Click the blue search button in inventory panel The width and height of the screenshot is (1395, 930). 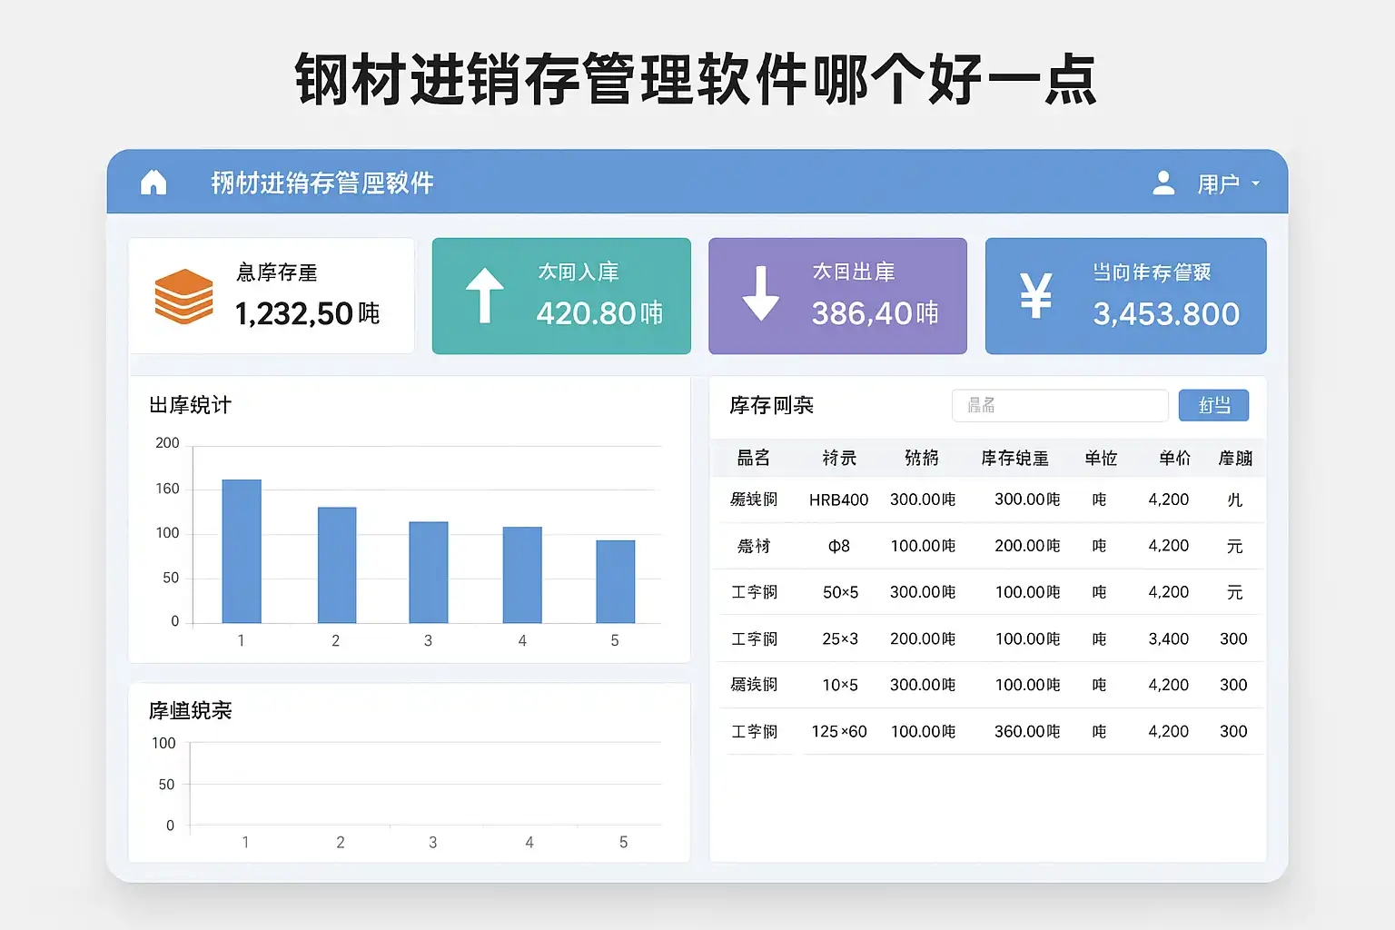pos(1213,405)
